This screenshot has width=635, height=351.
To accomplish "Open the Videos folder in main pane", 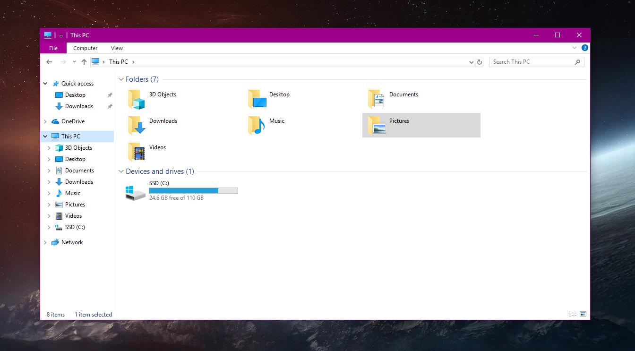I will point(136,152).
